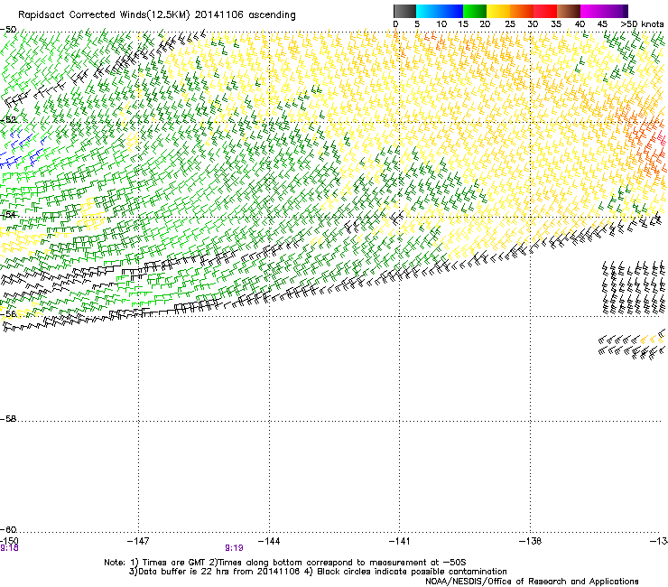Click the note 'Times are GMT'

pos(172,563)
